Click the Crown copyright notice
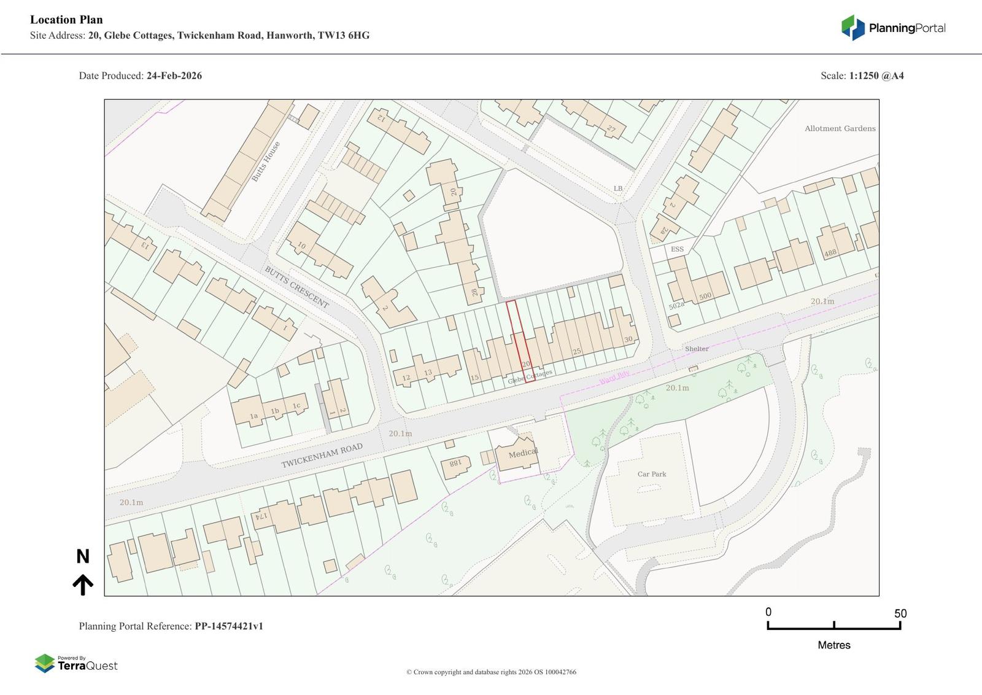The width and height of the screenshot is (982, 695). pyautogui.click(x=491, y=672)
